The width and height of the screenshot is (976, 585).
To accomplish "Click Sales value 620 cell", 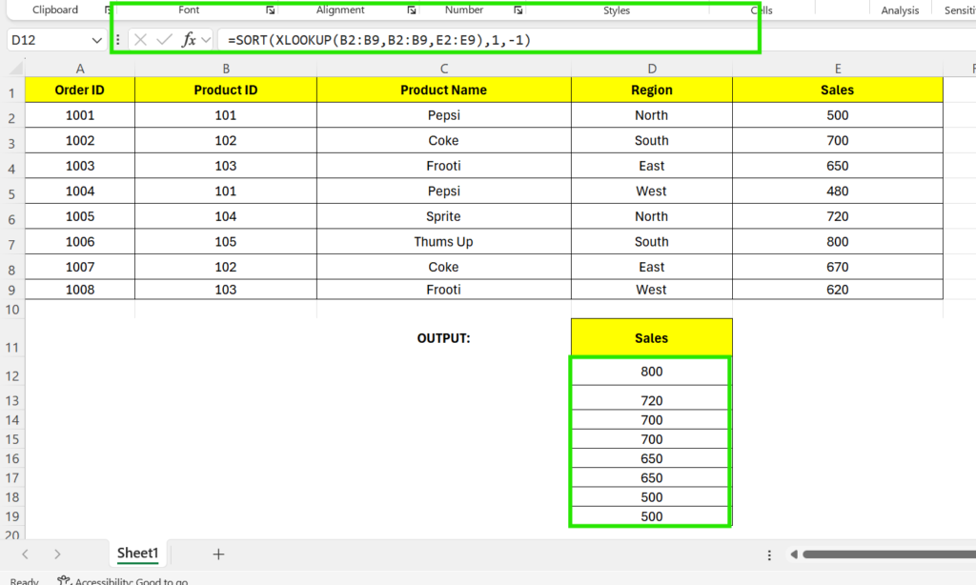I will (x=838, y=290).
